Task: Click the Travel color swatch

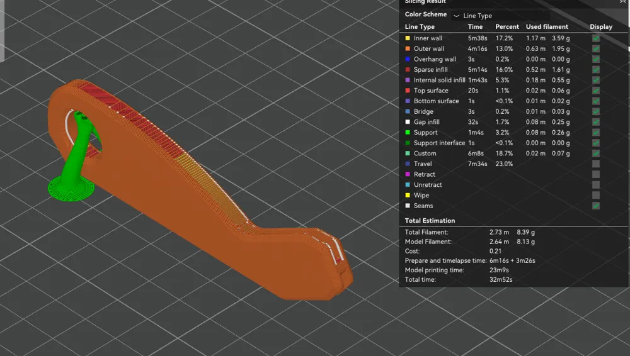Action: click(x=408, y=164)
